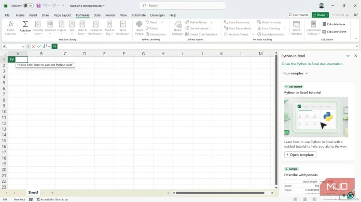Switch to the Insert tab

tap(33, 15)
